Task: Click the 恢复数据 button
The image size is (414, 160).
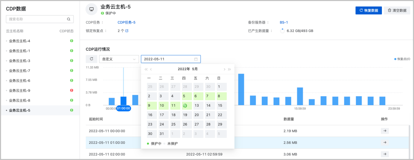Action: click(x=368, y=10)
